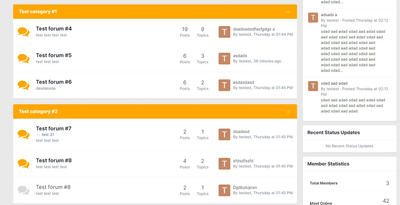
Task: Click the orange chat icon for Test forum #4
Action: click(23, 32)
